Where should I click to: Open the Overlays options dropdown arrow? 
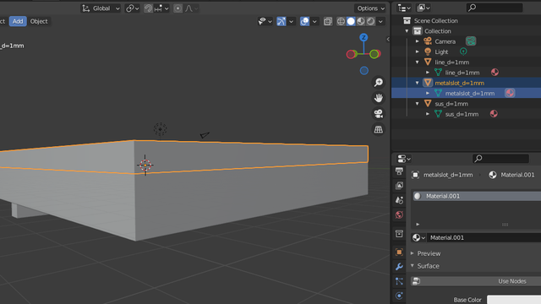tap(314, 21)
